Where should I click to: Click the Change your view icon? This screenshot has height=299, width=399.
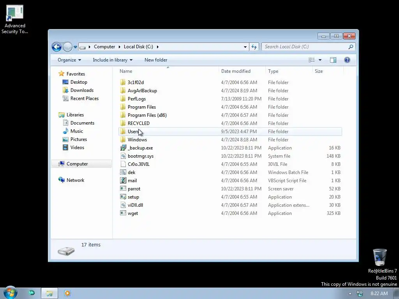[311, 60]
